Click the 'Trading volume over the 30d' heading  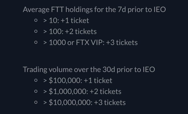point(89,69)
